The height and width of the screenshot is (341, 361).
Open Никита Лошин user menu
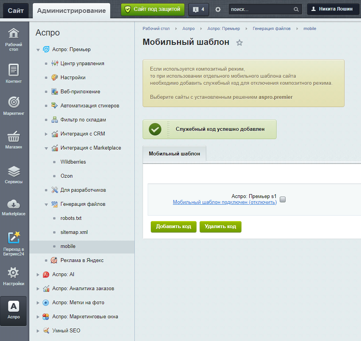click(333, 9)
